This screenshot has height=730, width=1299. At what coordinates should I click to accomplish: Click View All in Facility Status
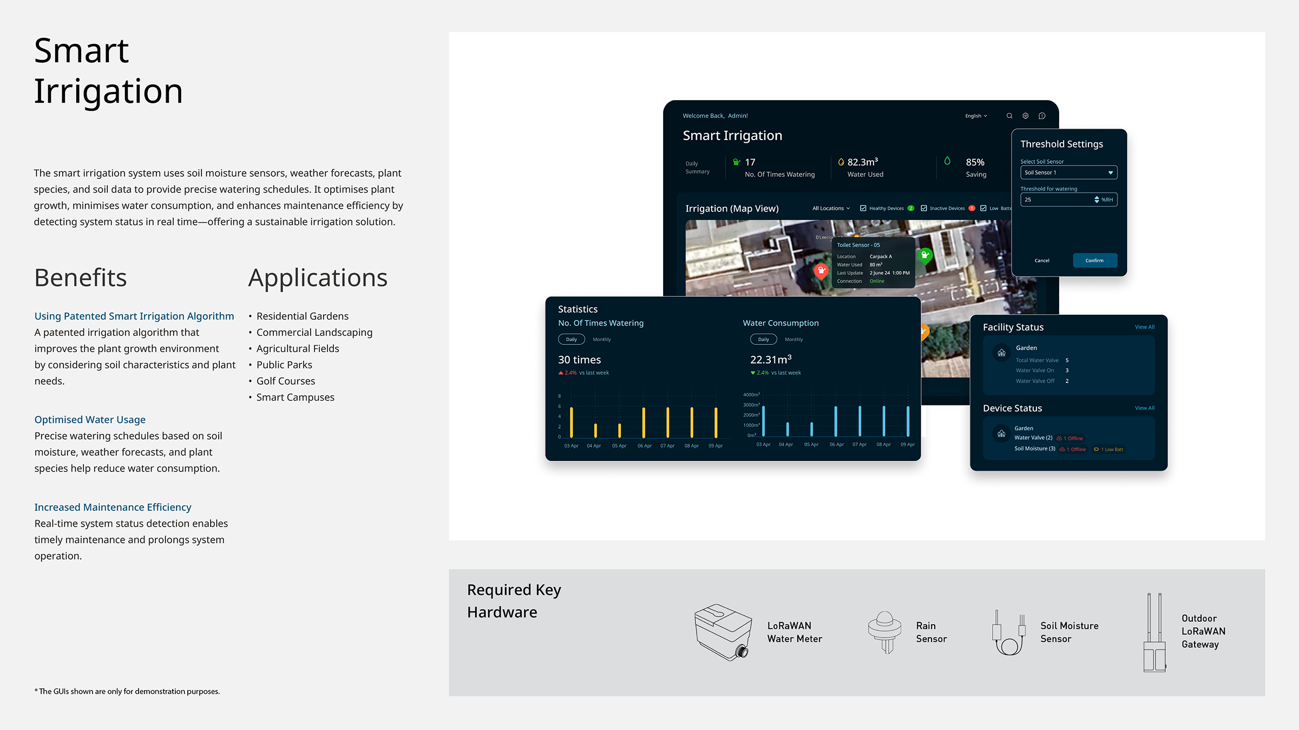(1144, 327)
